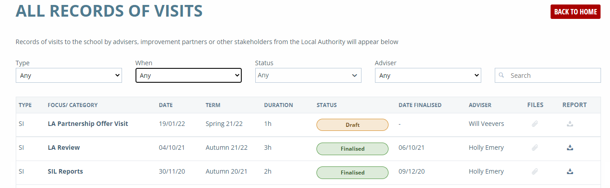Click the Finalised badge for LA Review
Image resolution: width=610 pixels, height=188 pixels.
click(x=352, y=149)
